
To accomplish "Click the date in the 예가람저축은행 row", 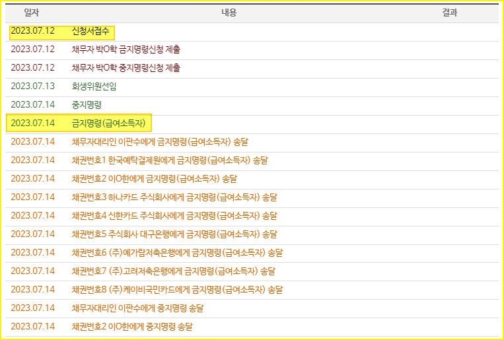I will (x=33, y=253).
